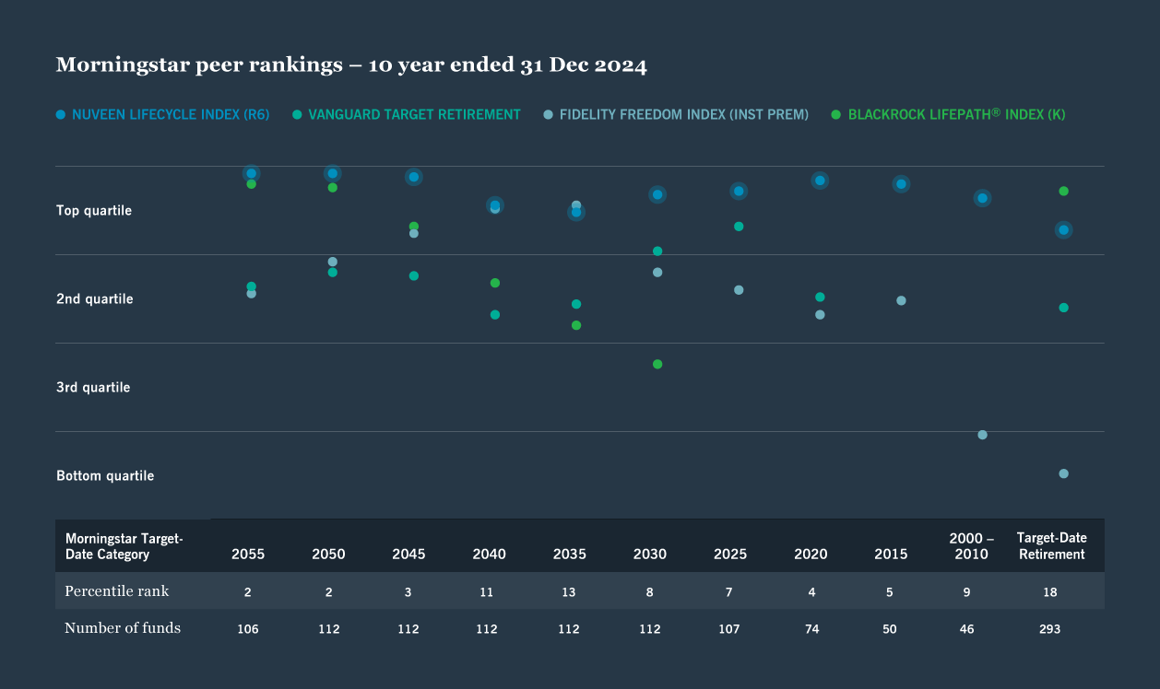
Task: Click percentile rank value 11 under 2040
Action: (x=488, y=592)
